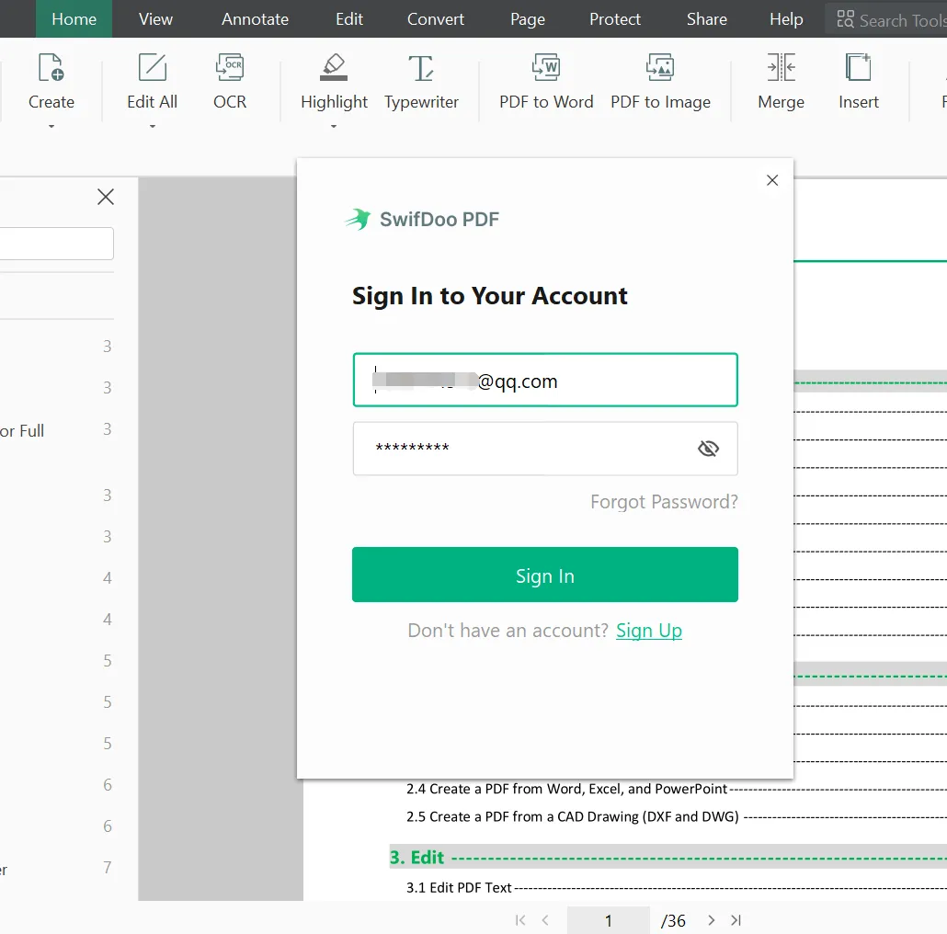Screen dimensions: 947x934
Task: Toggle password visibility eye icon
Action: (708, 449)
